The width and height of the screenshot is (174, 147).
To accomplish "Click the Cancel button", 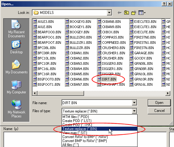I will [159, 111].
